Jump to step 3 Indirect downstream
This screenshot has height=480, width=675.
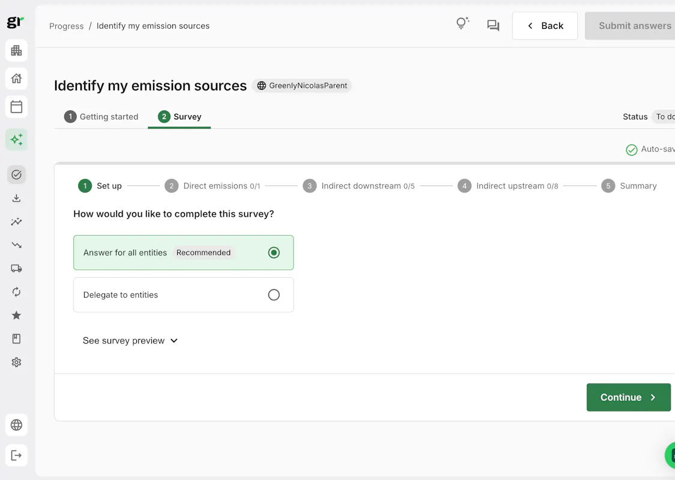tap(359, 186)
